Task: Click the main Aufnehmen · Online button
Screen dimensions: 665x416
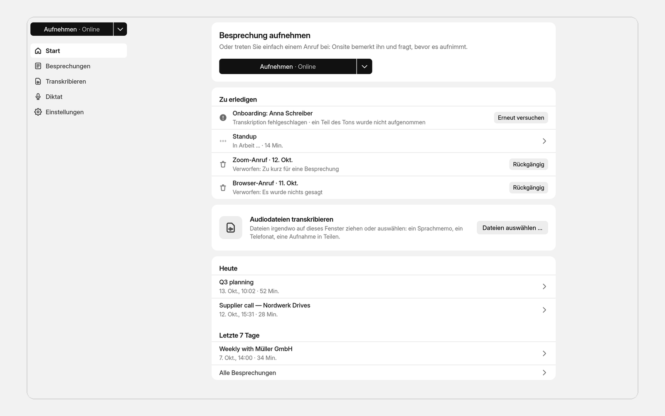Action: point(288,67)
